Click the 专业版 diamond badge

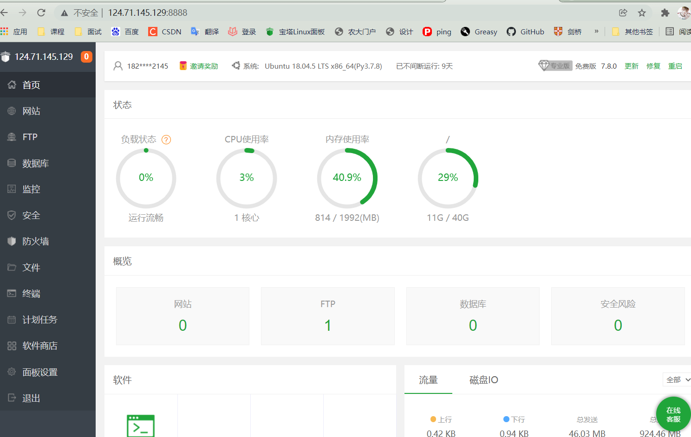tap(555, 65)
